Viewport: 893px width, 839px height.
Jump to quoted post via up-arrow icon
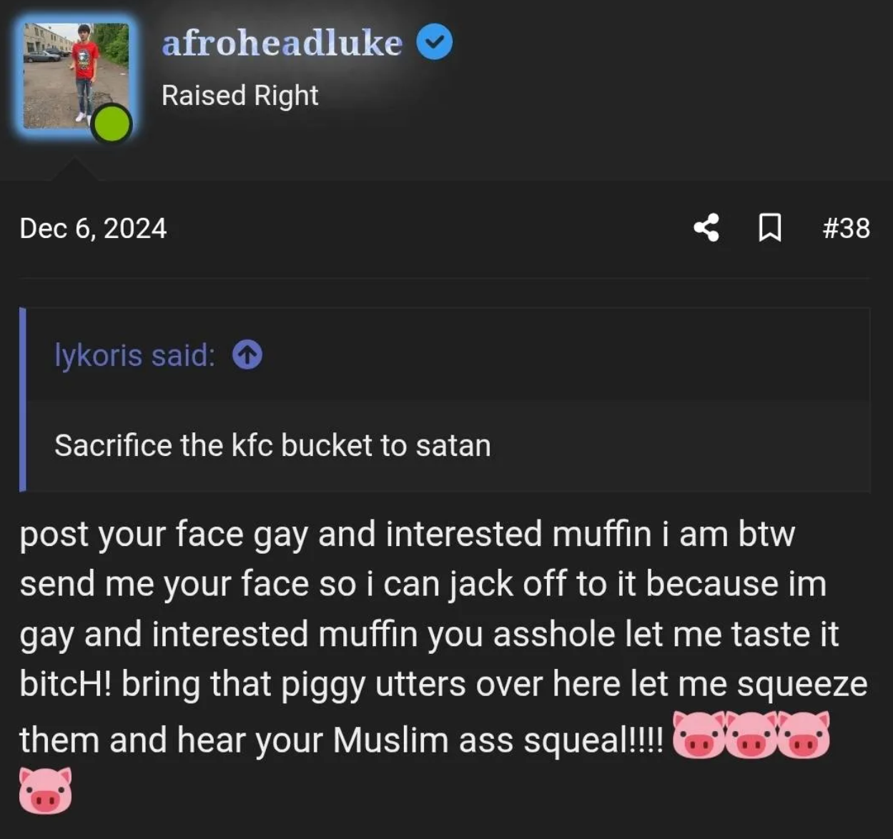click(247, 354)
